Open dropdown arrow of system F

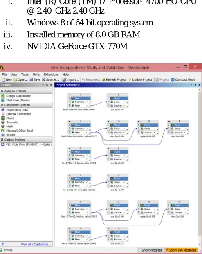coord(169,122)
